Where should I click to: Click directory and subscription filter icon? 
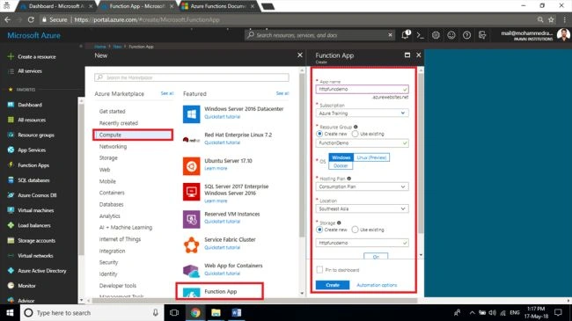[x=482, y=35]
